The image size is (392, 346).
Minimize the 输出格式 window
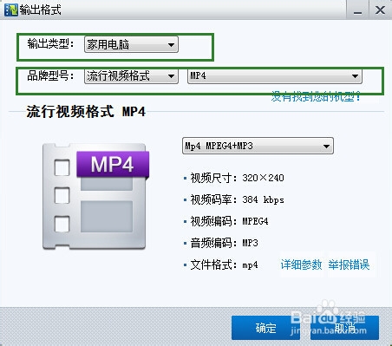(x=357, y=10)
